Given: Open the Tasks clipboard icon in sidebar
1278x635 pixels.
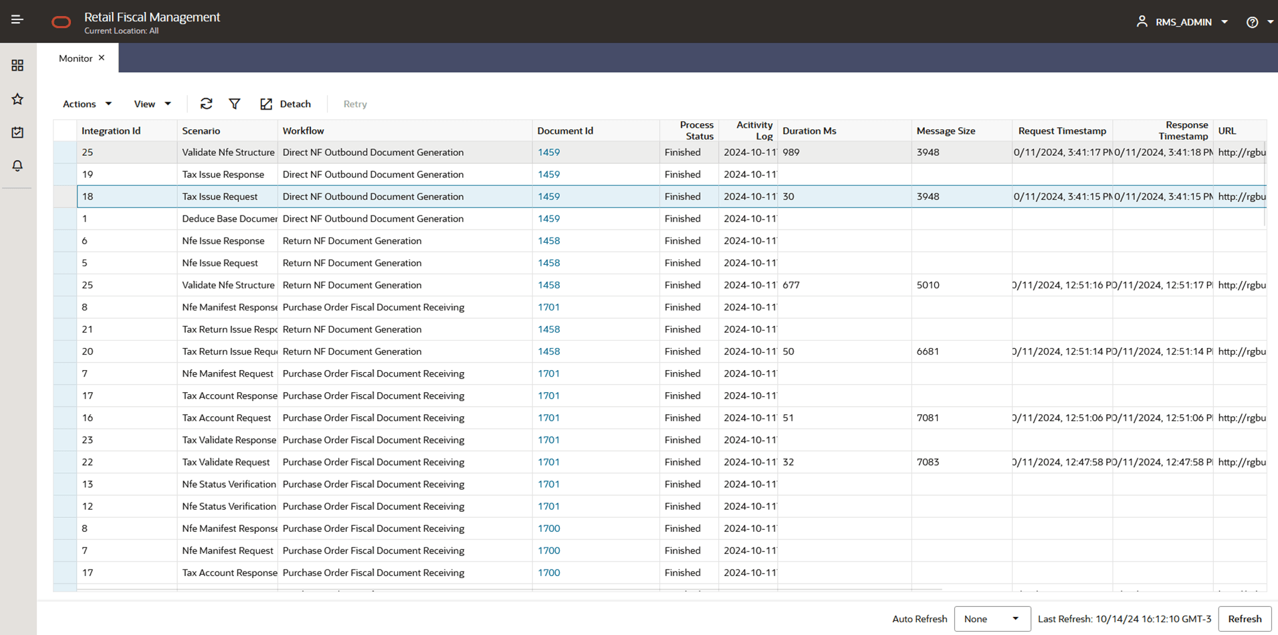Looking at the screenshot, I should pos(17,132).
